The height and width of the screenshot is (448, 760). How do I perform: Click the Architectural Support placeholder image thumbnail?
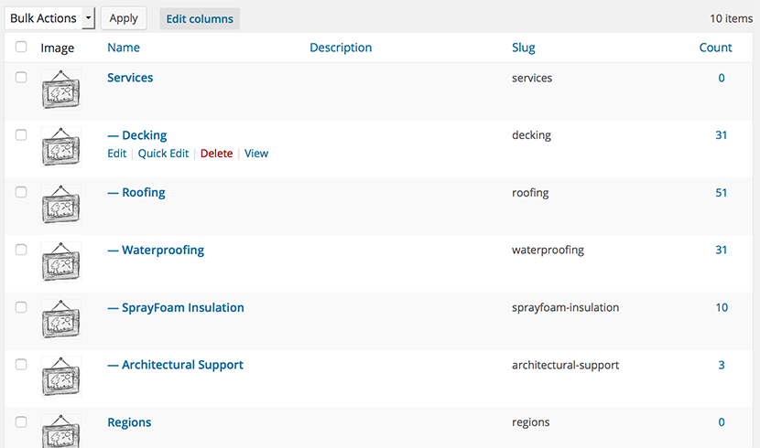coord(61,377)
